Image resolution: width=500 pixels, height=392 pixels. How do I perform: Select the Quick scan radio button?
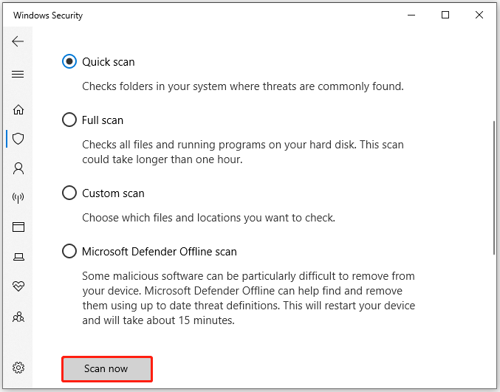[69, 61]
